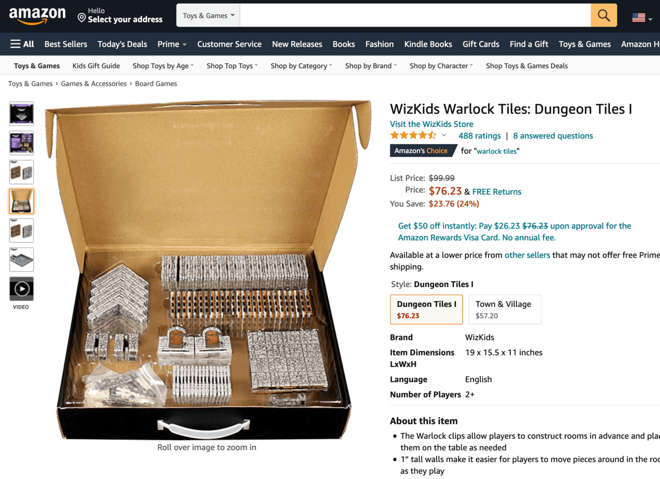Expand Shop Toys by Age menu

[163, 66]
